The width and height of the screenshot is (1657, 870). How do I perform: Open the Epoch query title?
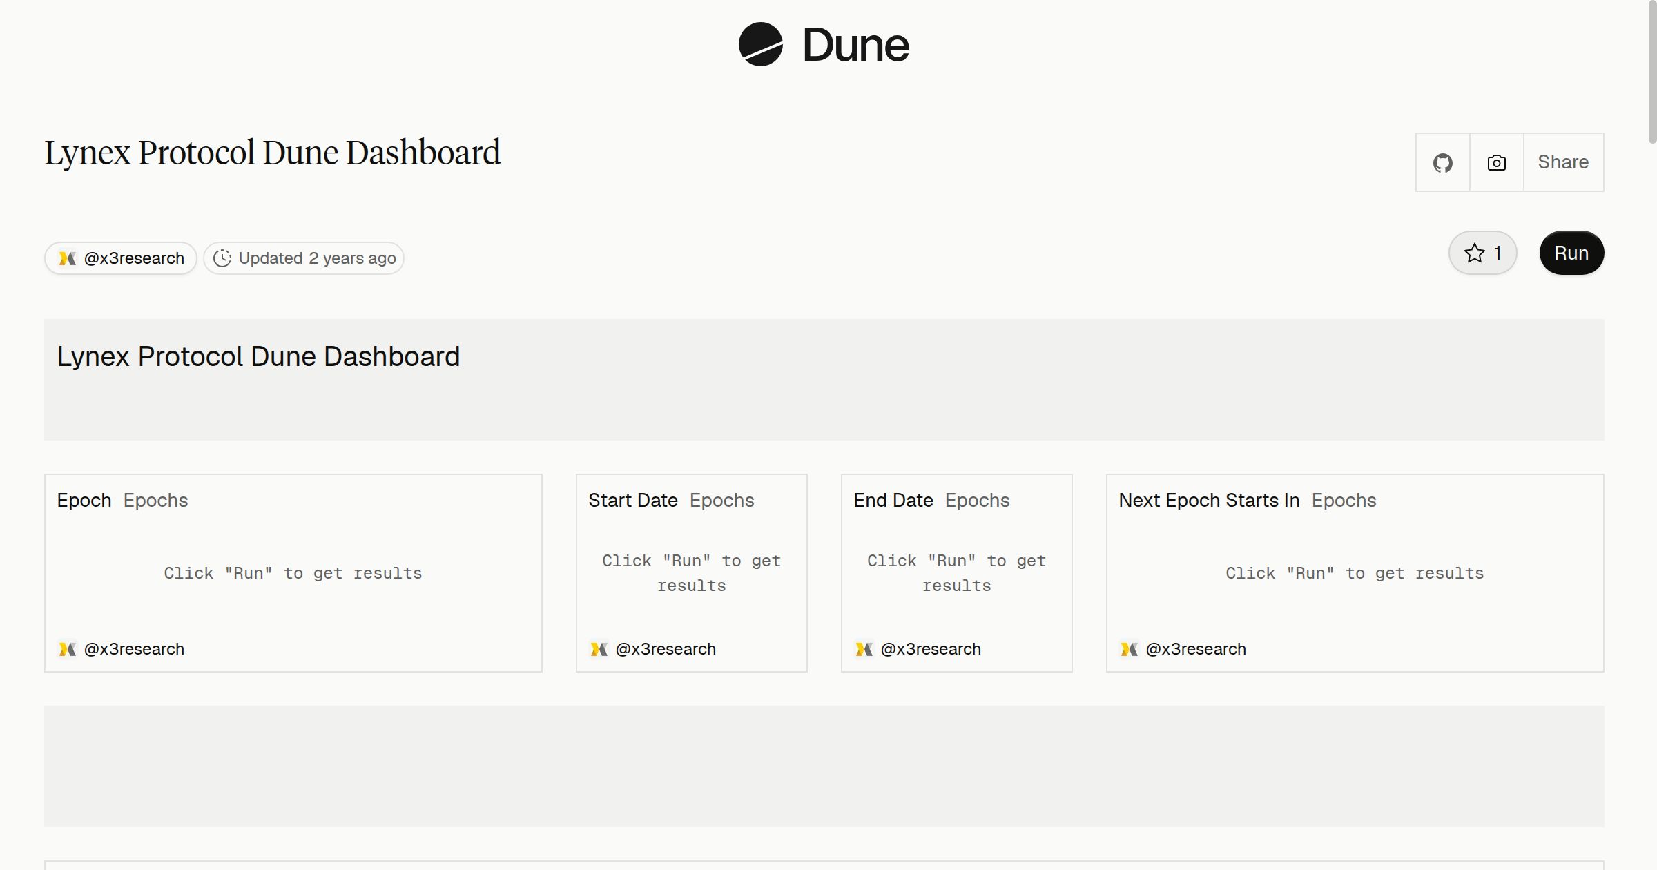pos(84,500)
